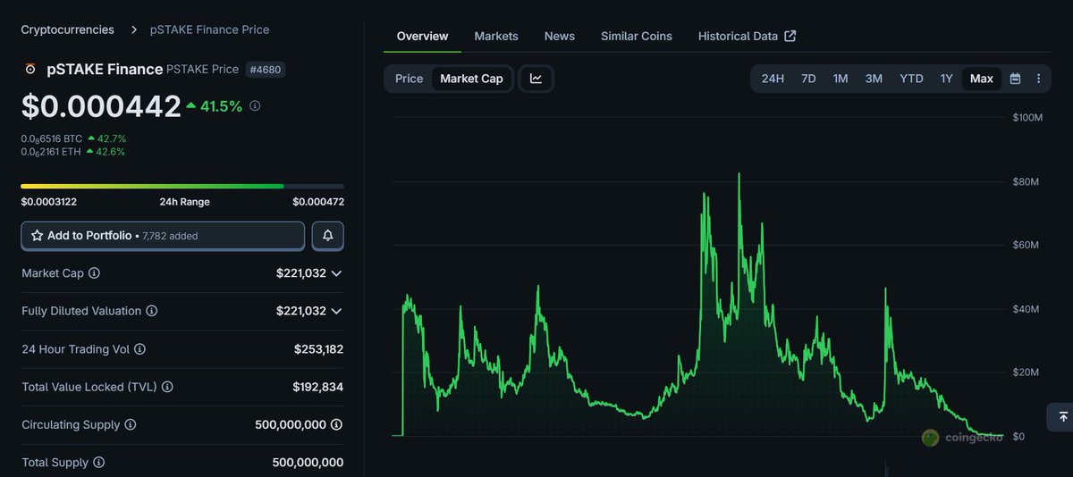Open Circulating Supply info icon on label
The width and height of the screenshot is (1073, 477).
tap(131, 425)
